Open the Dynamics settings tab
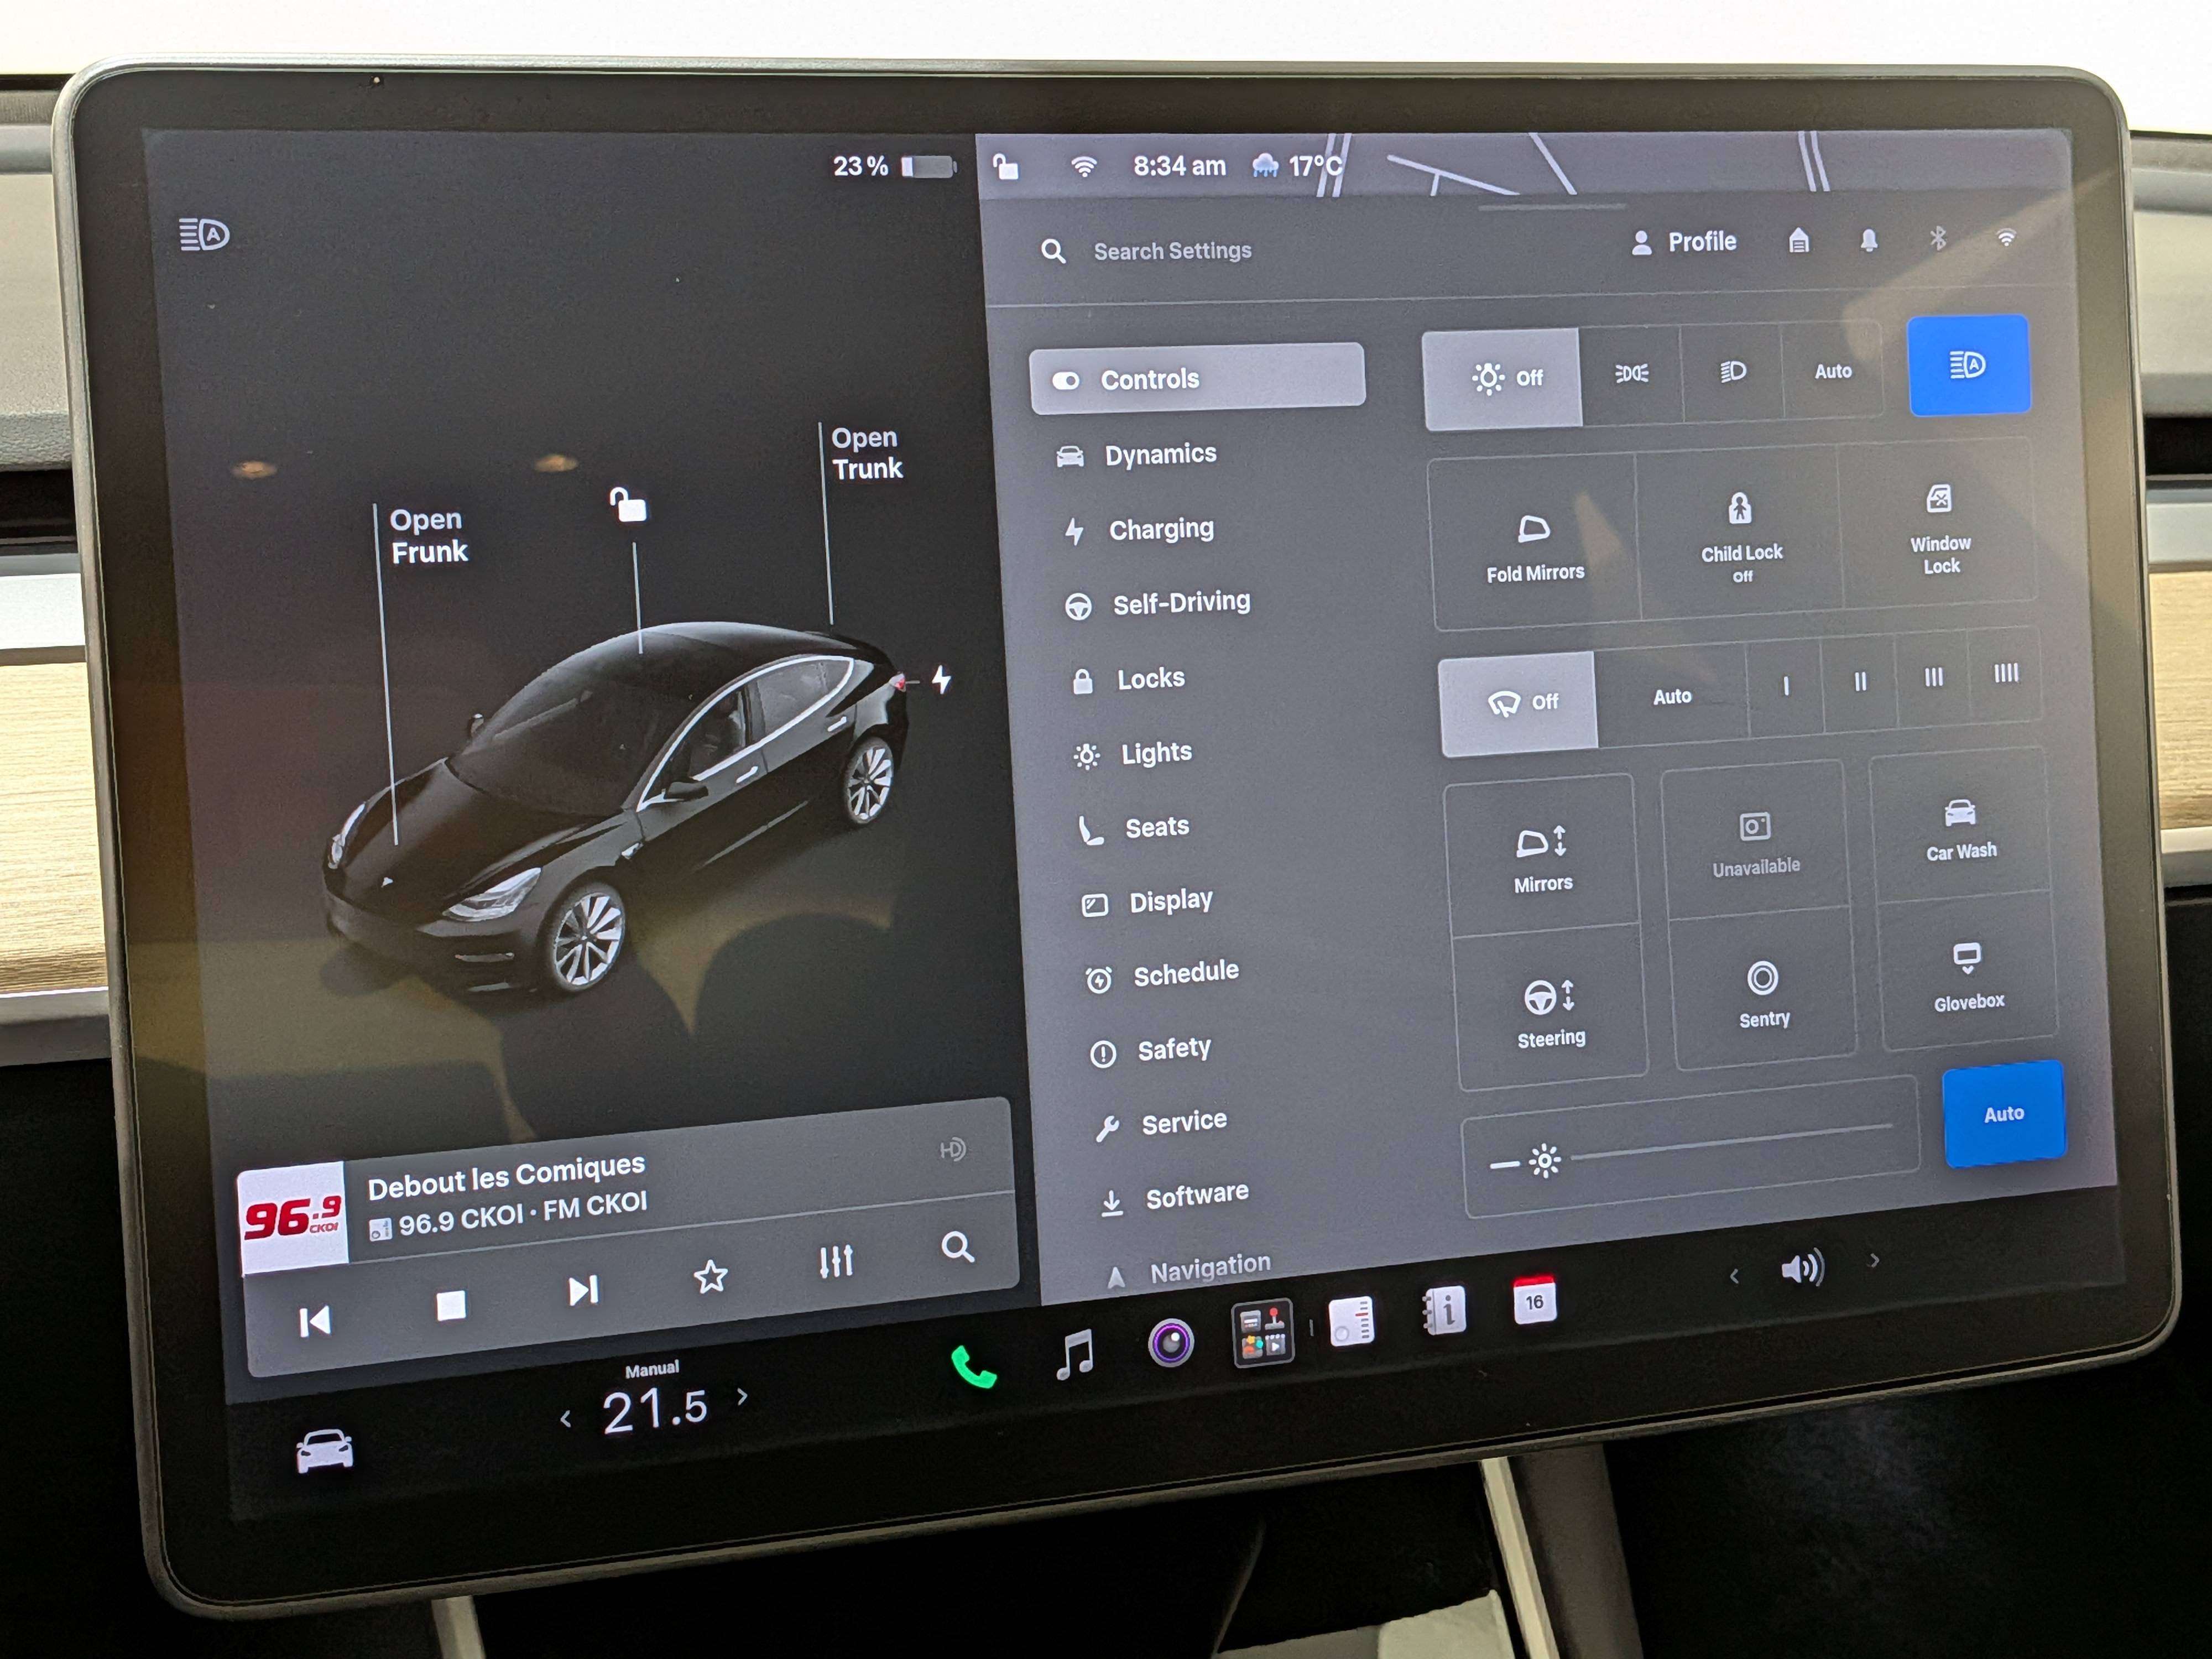 (x=1137, y=455)
